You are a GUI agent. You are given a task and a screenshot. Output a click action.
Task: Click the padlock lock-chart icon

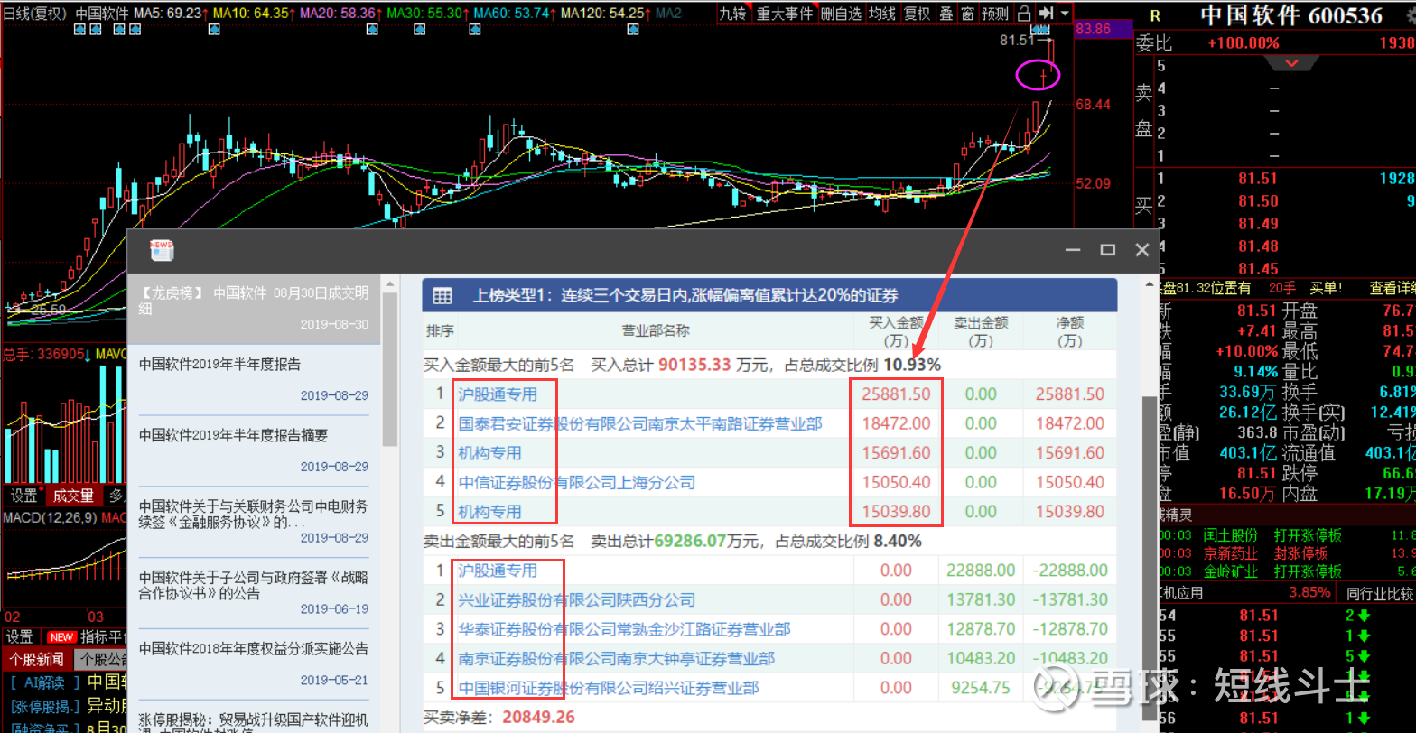point(1024,14)
